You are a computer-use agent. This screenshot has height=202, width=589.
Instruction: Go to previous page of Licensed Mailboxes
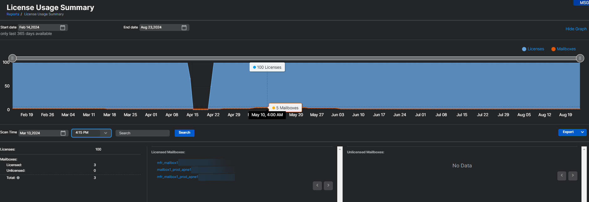(317, 185)
